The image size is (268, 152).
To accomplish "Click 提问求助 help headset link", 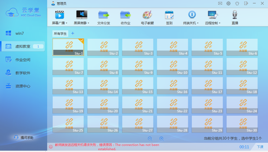I will click(24, 138).
